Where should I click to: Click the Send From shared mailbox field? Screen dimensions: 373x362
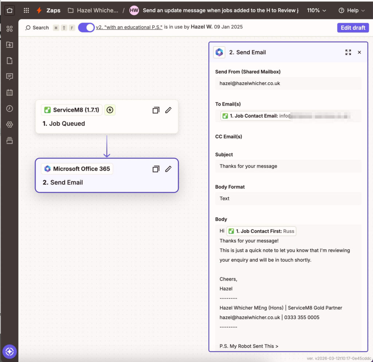coord(288,83)
